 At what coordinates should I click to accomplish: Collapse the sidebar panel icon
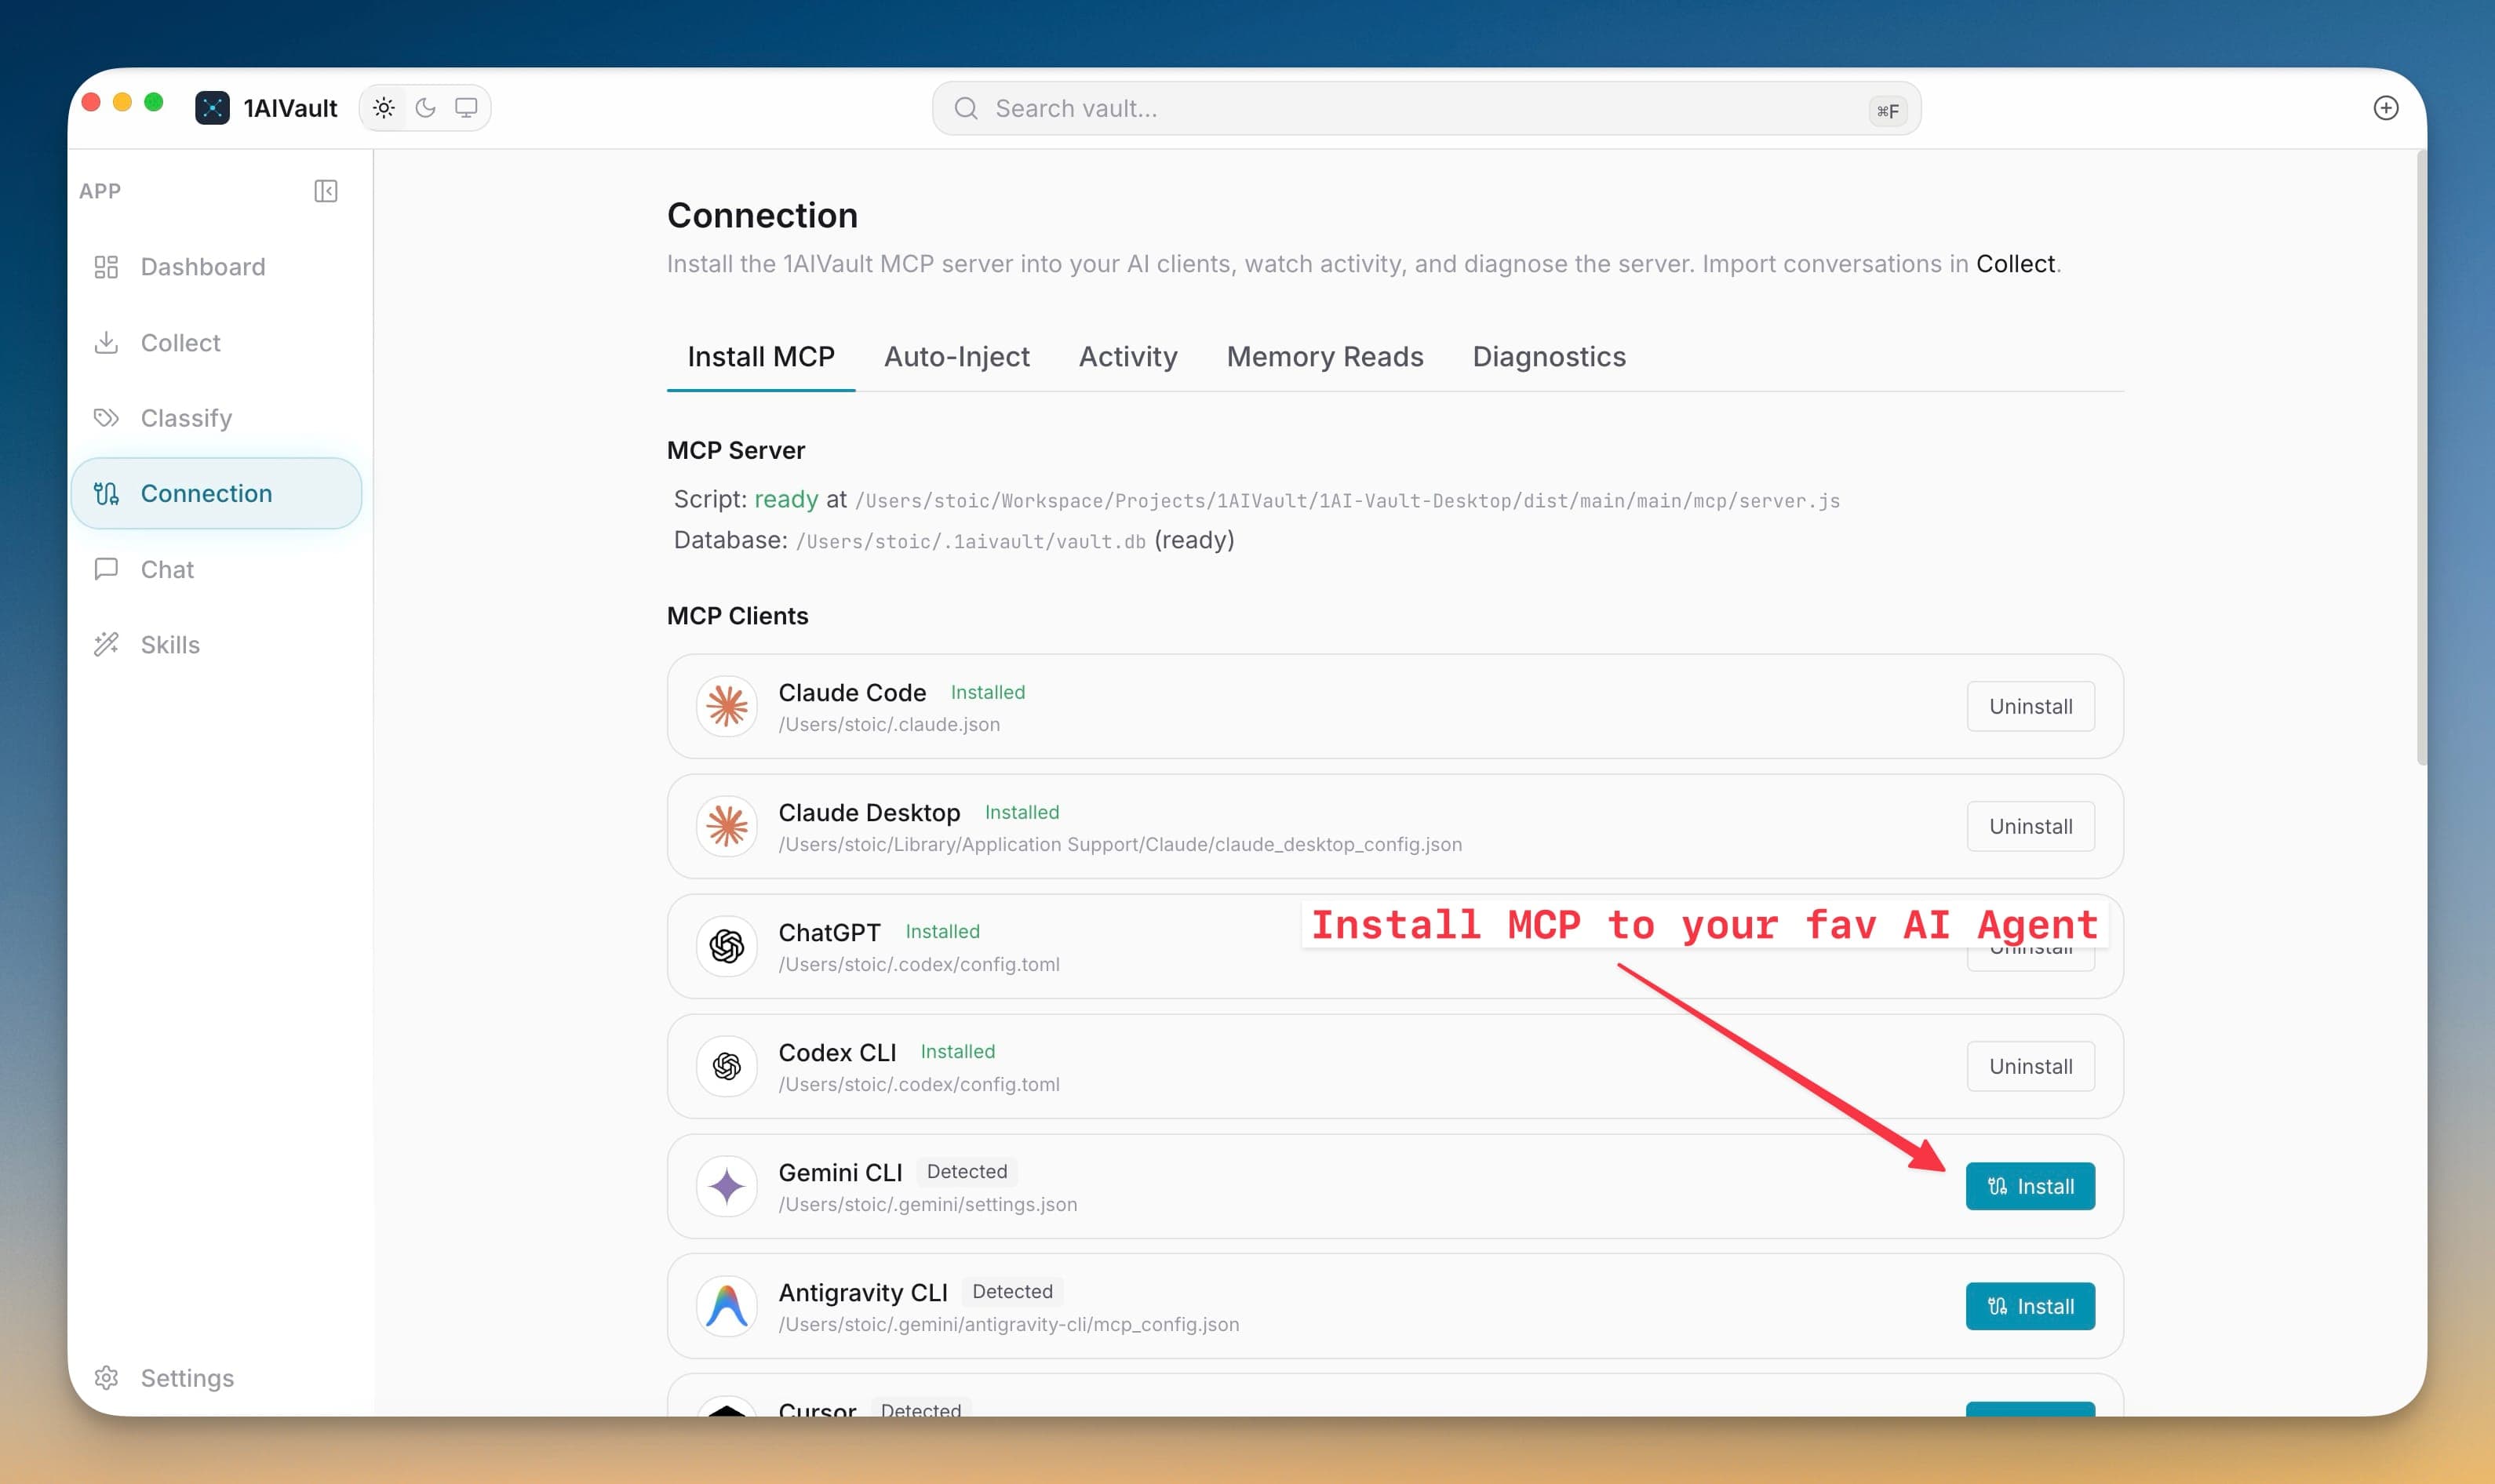[x=326, y=190]
